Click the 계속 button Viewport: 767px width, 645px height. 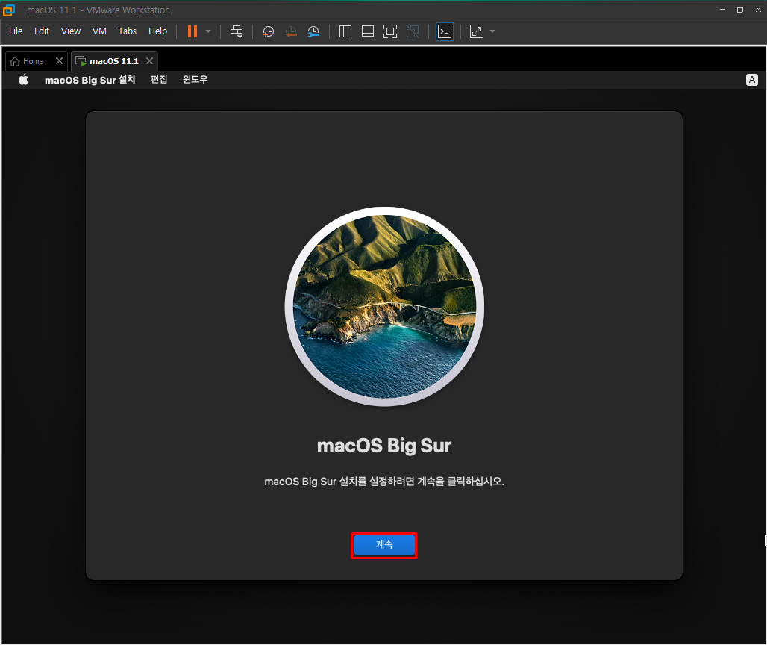coord(384,545)
